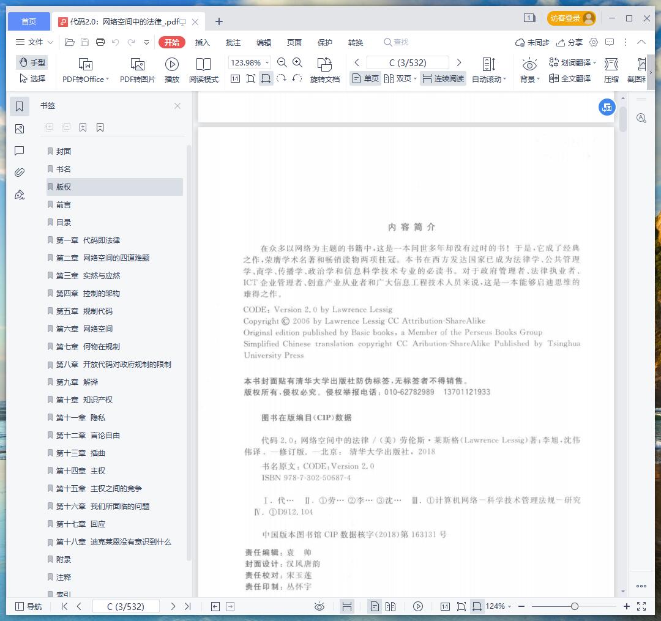Open the print dialog icon
The image size is (661, 621).
click(x=100, y=42)
